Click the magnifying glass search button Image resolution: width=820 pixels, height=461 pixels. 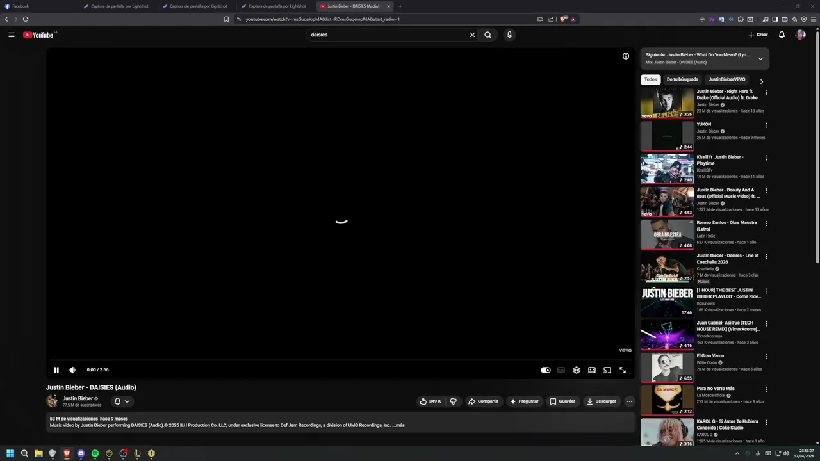[488, 35]
